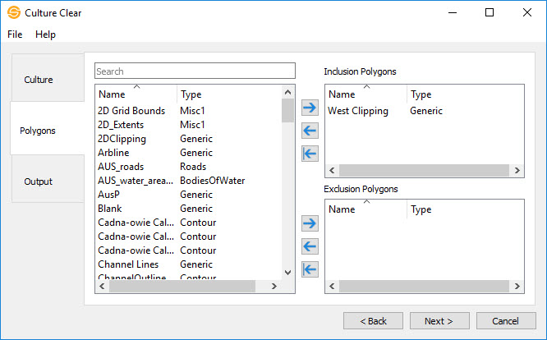Click the Culture Clear app icon
This screenshot has height=340, width=547.
(13, 13)
